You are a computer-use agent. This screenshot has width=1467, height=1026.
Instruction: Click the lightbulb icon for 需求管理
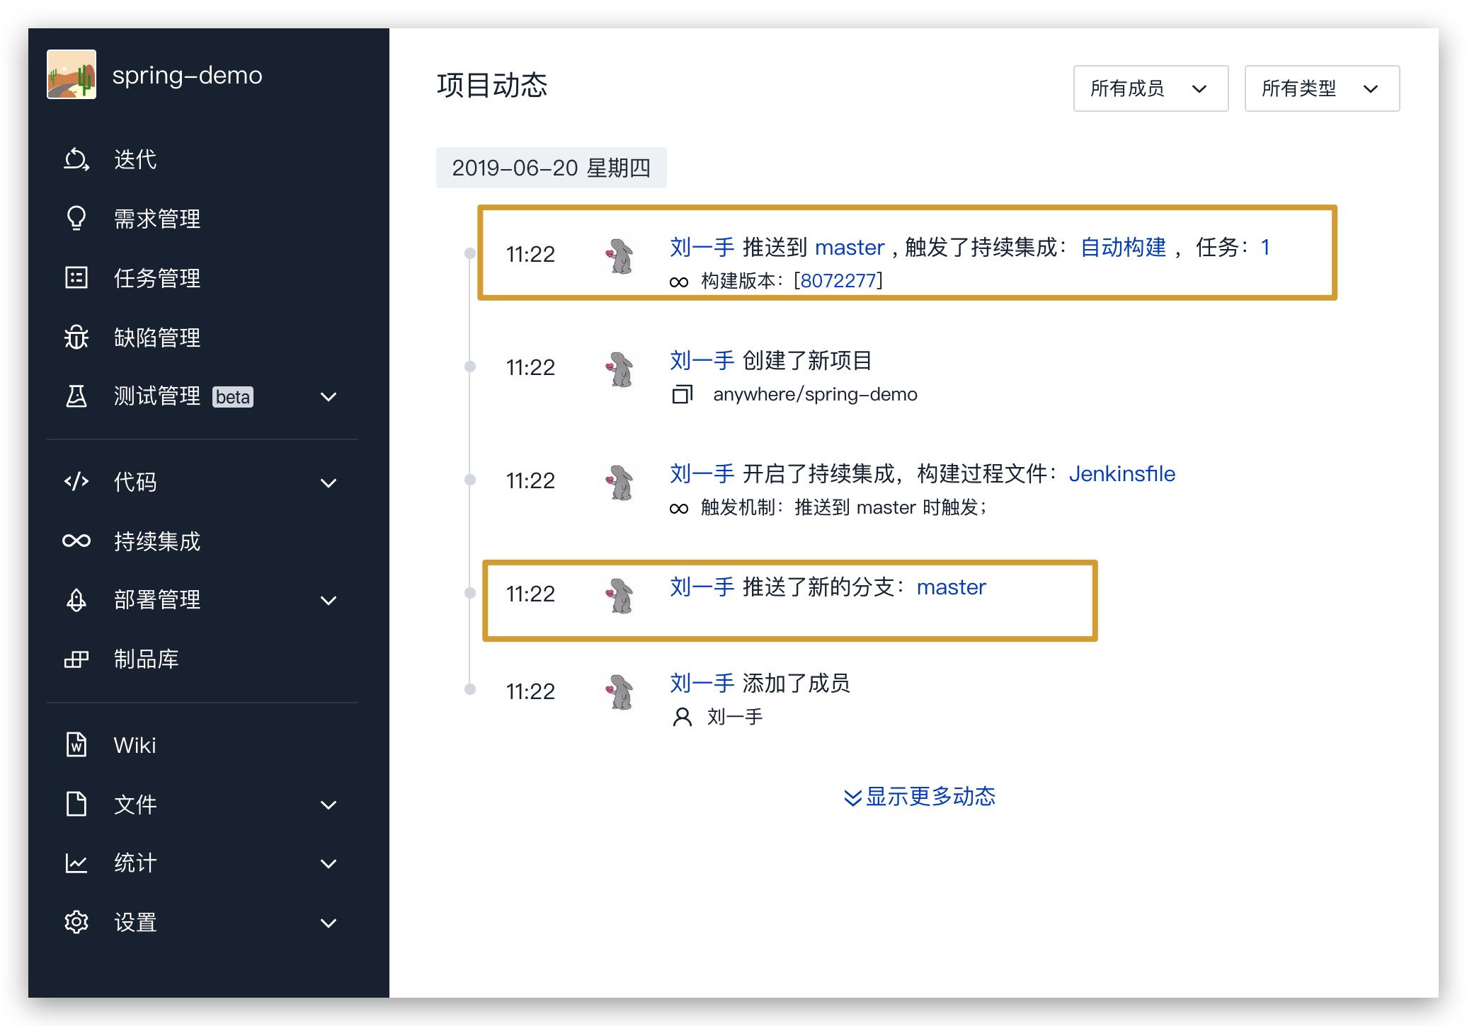76,219
